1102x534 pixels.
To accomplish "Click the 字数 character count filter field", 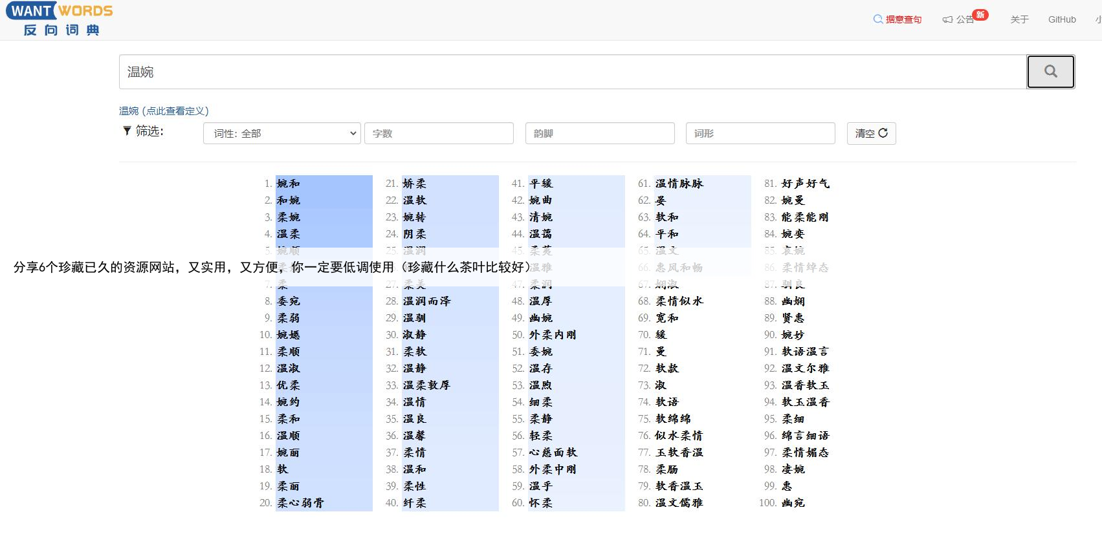I will tap(439, 133).
